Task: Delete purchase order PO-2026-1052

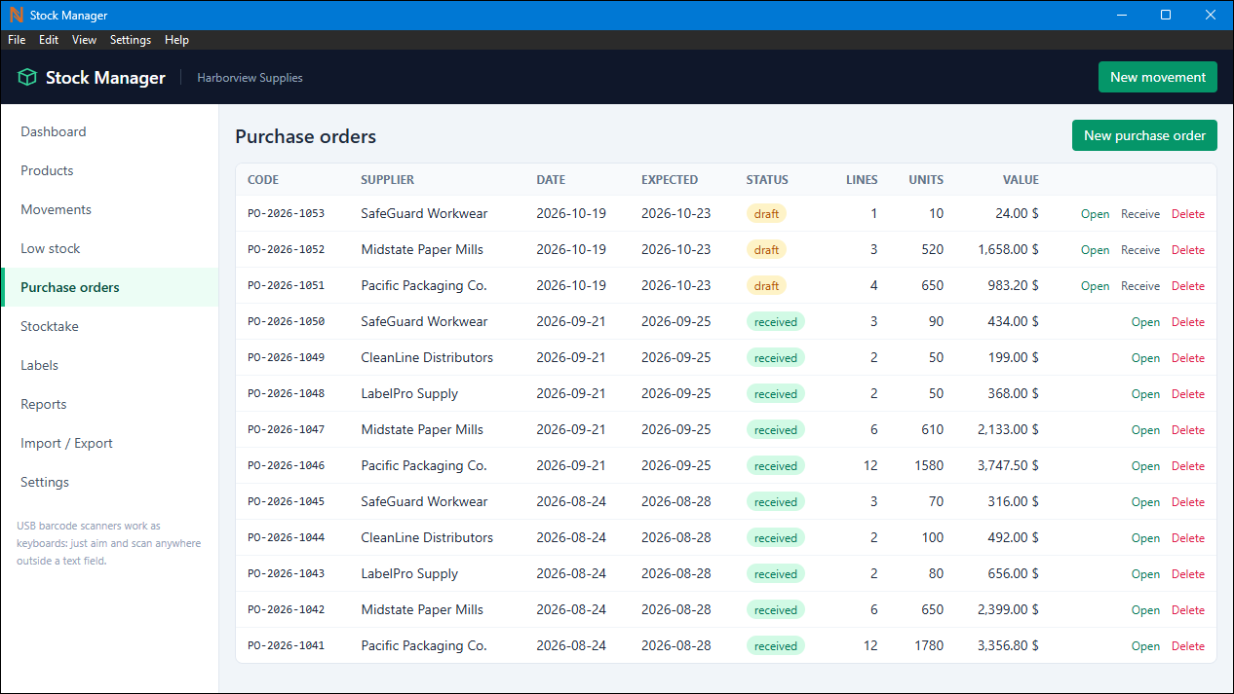Action: point(1188,250)
